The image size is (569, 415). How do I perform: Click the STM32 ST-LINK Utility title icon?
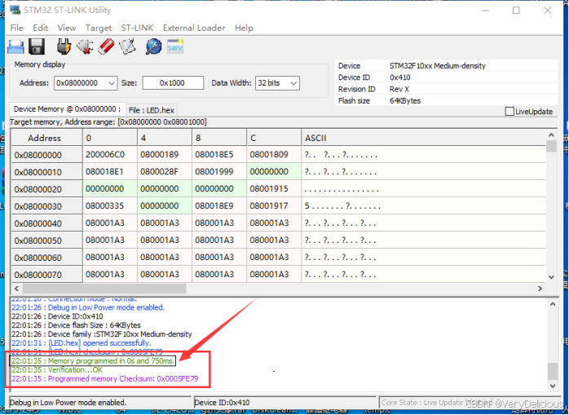click(x=15, y=10)
